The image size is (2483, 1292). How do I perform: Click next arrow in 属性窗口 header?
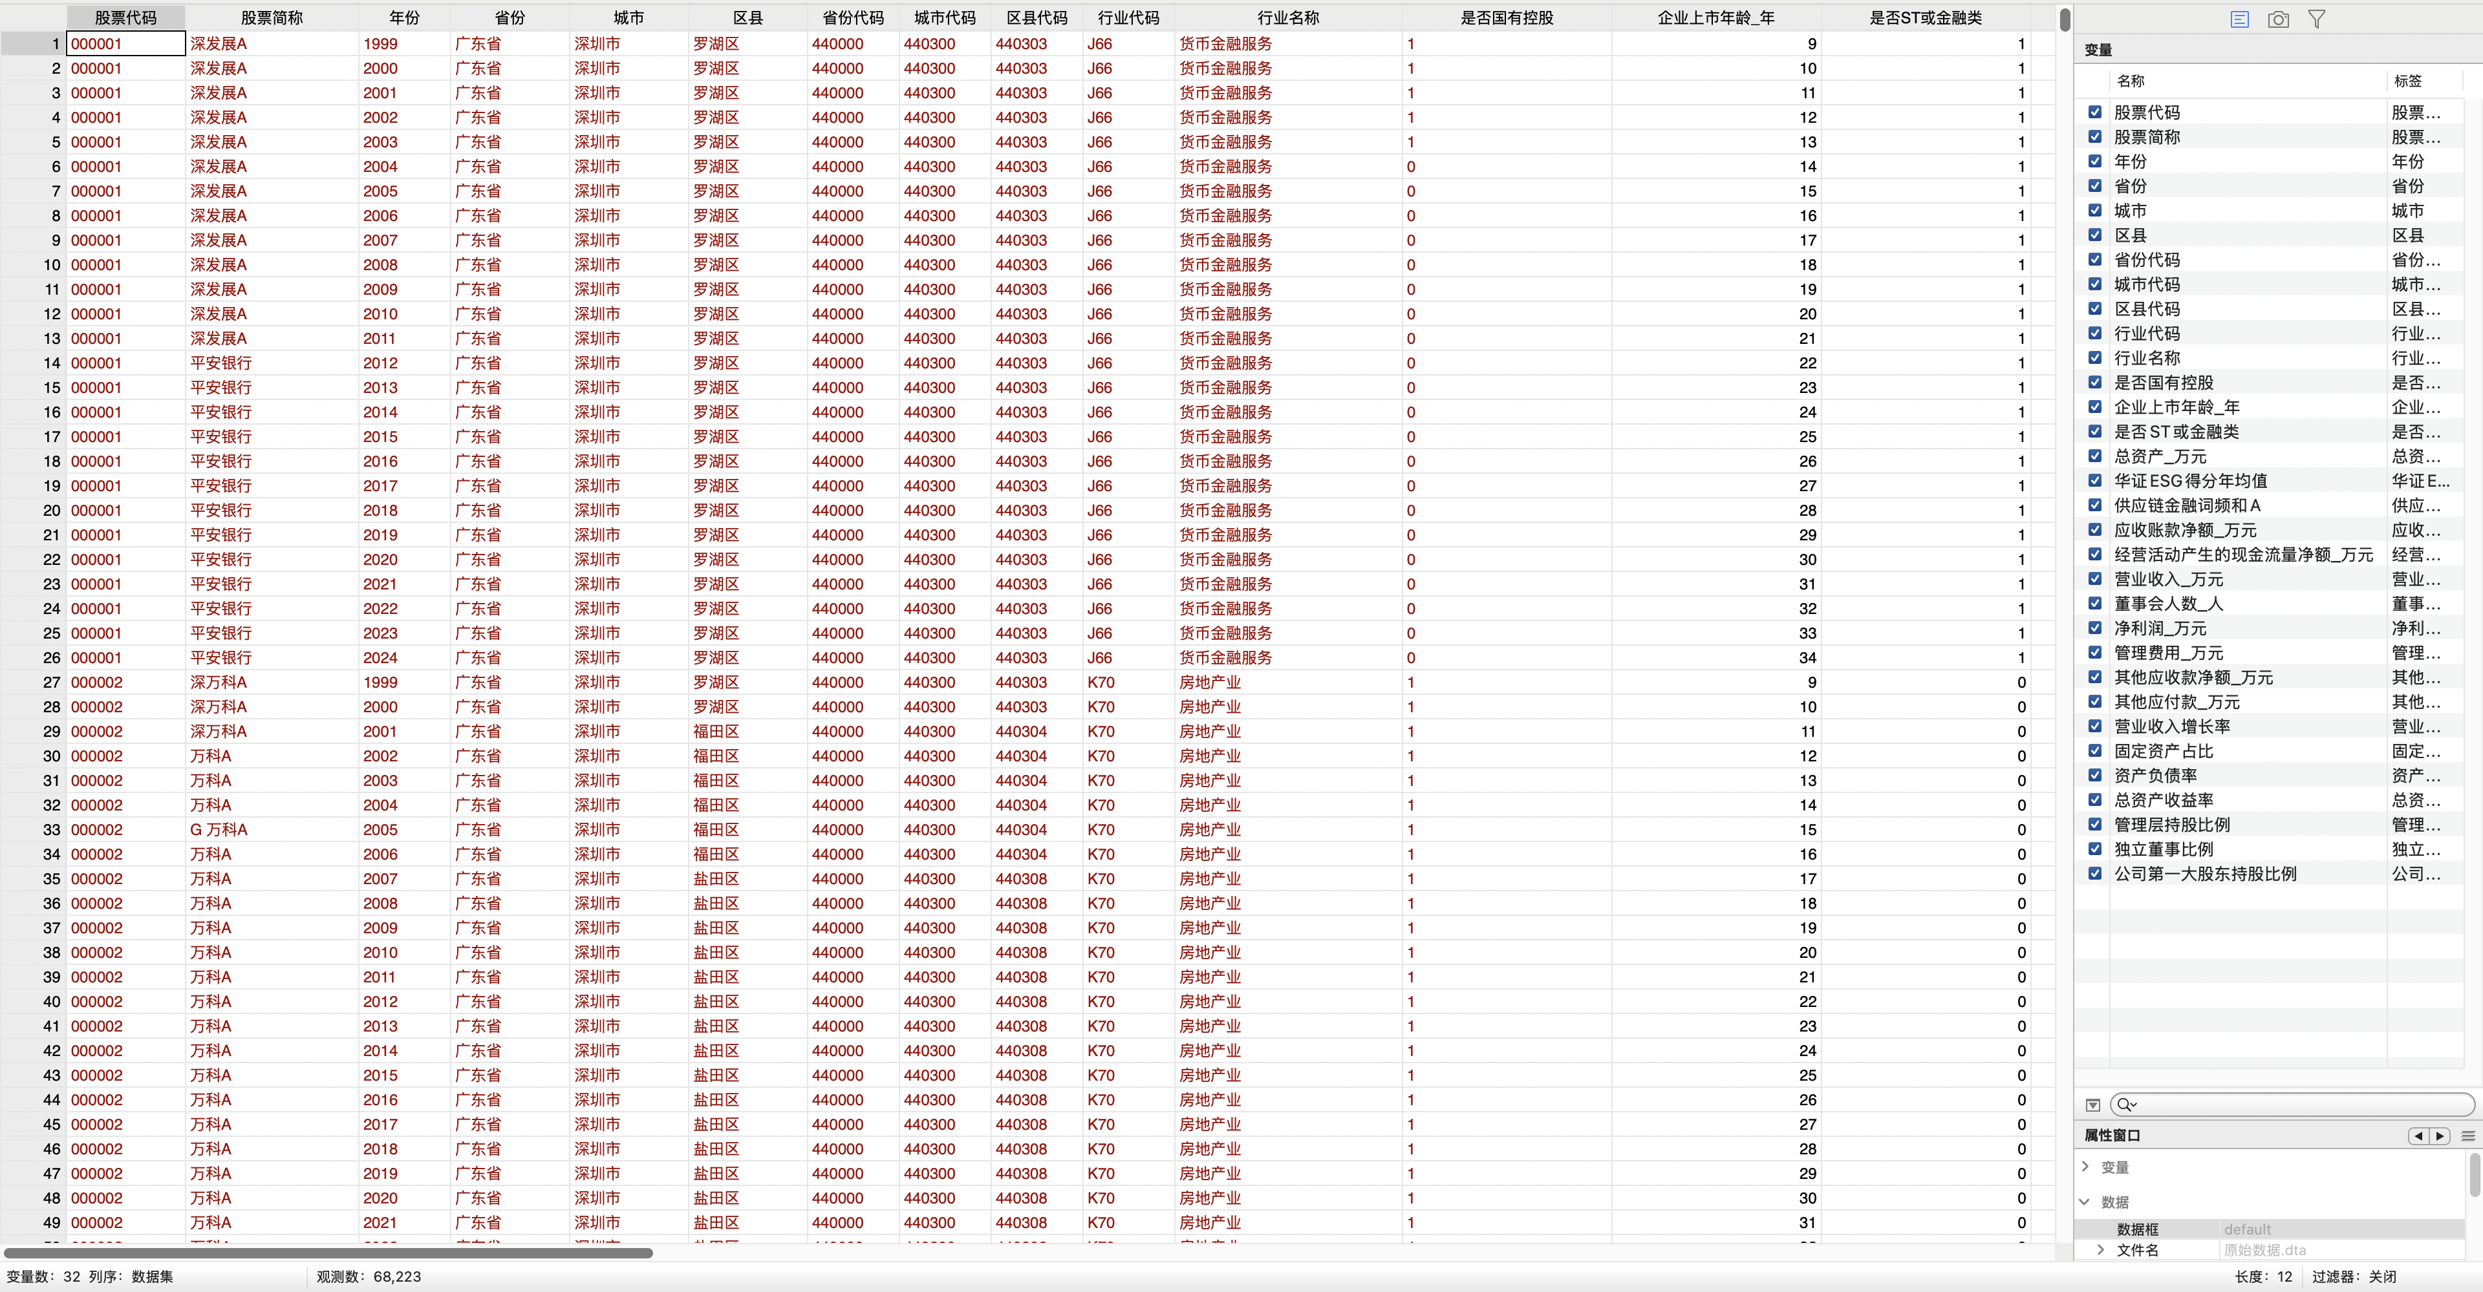2440,1136
